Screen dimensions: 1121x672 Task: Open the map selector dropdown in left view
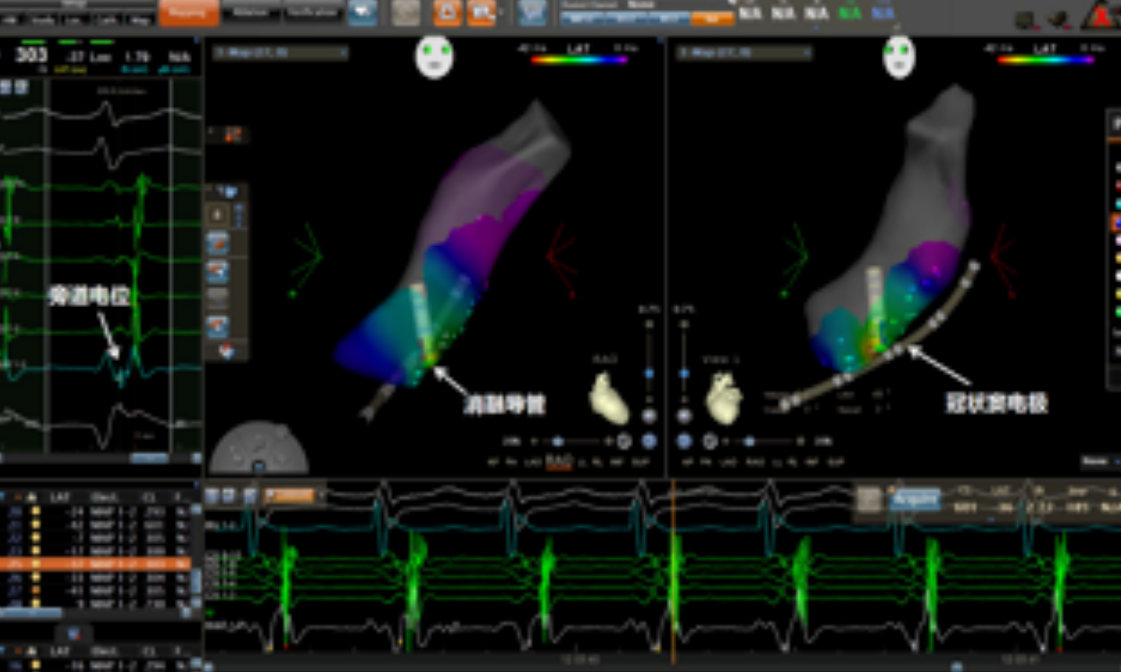280,53
